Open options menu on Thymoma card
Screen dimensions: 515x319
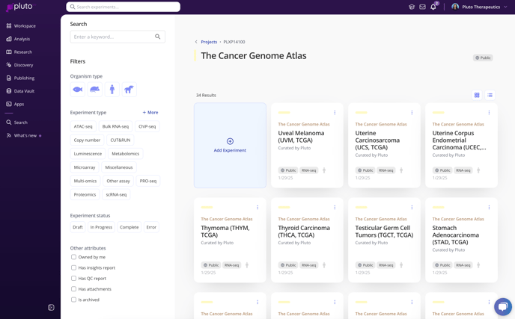257,208
